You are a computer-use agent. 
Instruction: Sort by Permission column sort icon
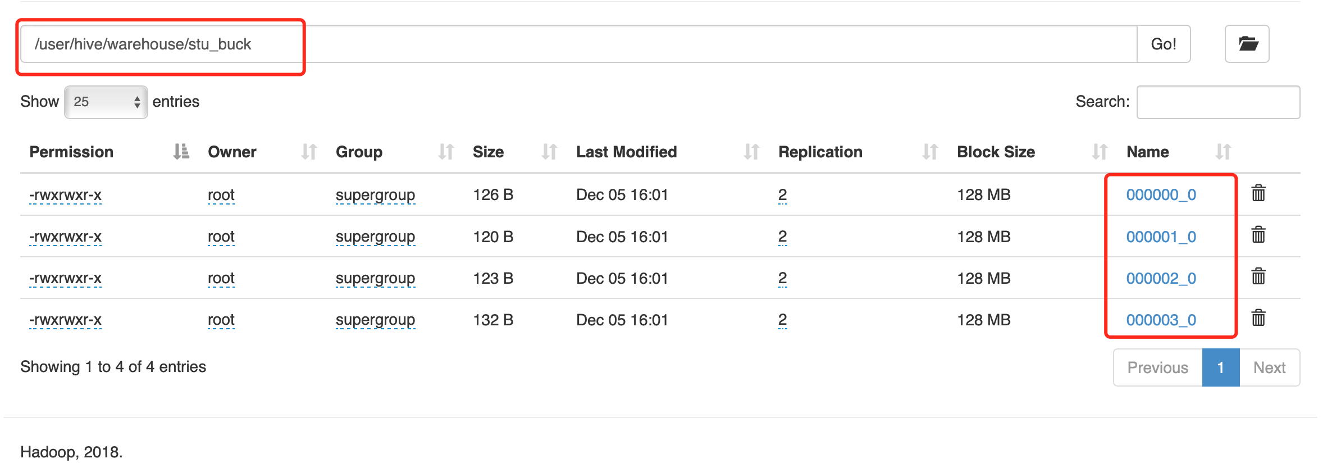pos(181,152)
